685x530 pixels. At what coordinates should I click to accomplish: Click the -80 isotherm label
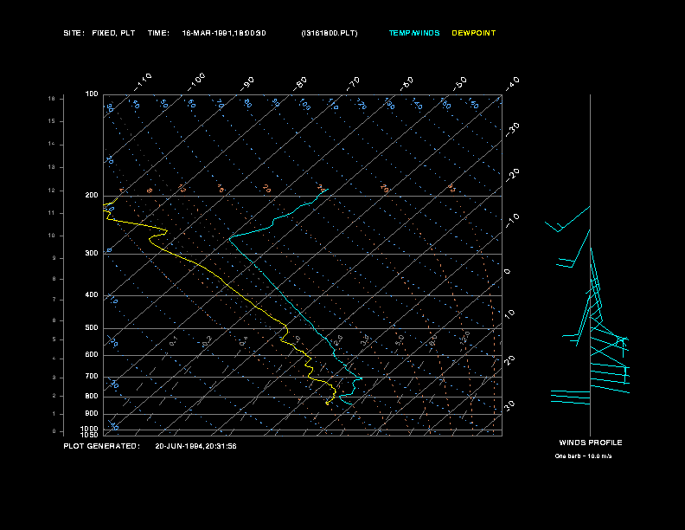[301, 83]
